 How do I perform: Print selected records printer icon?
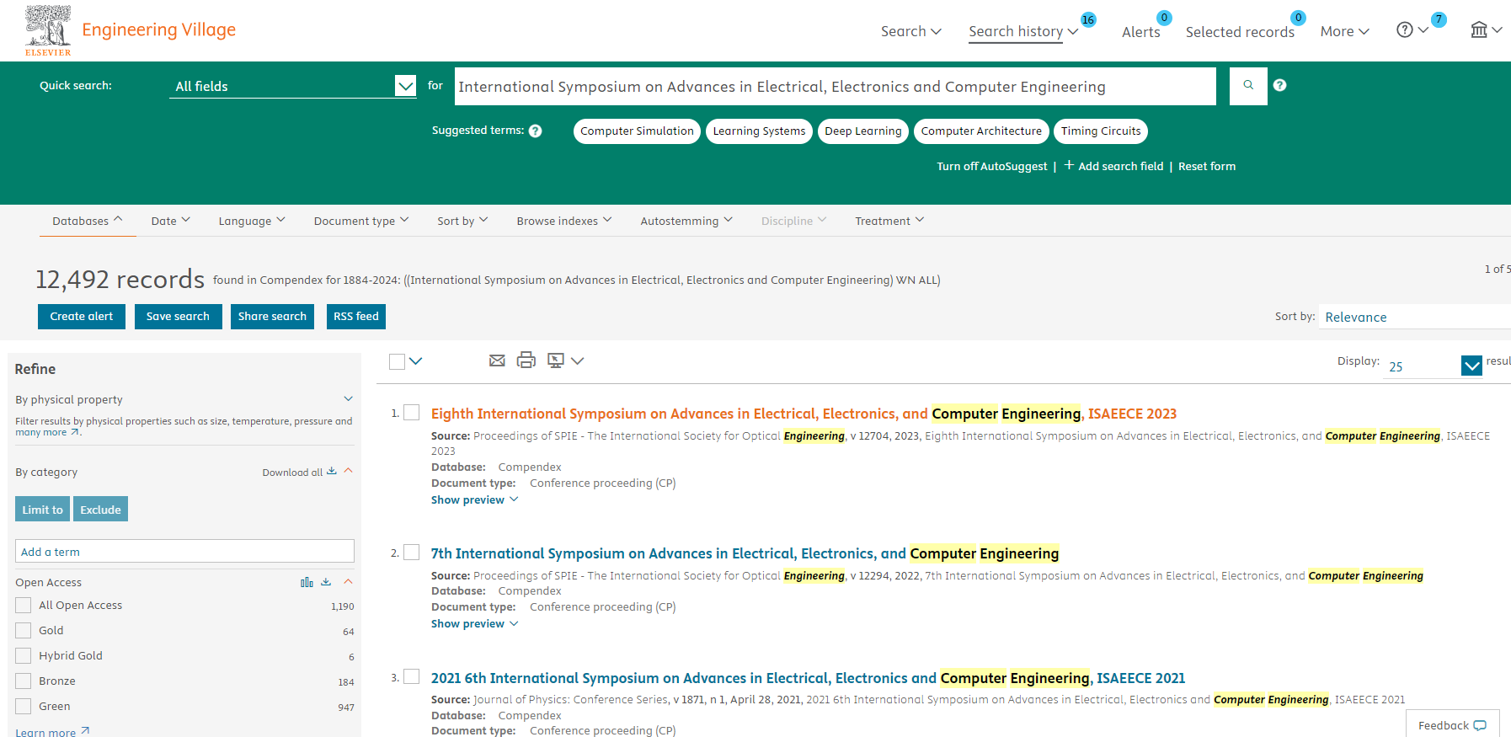coord(526,360)
